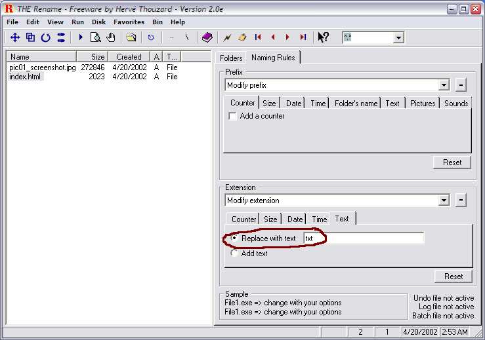Switch to the Folders tab

pyautogui.click(x=231, y=58)
